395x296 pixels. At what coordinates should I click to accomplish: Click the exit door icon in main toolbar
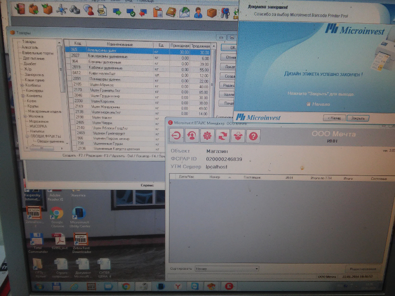[20, 9]
